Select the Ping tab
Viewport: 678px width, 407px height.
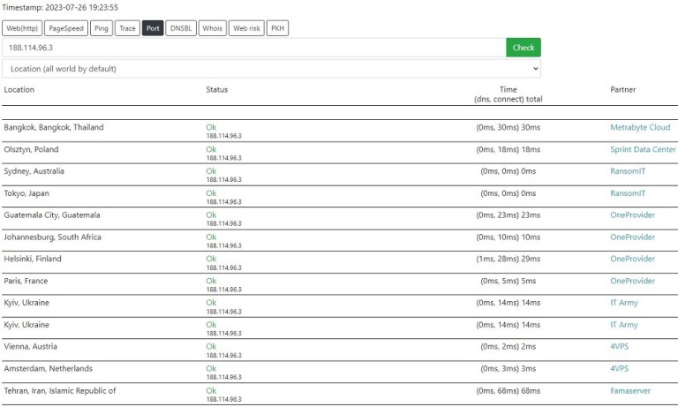pyautogui.click(x=102, y=28)
